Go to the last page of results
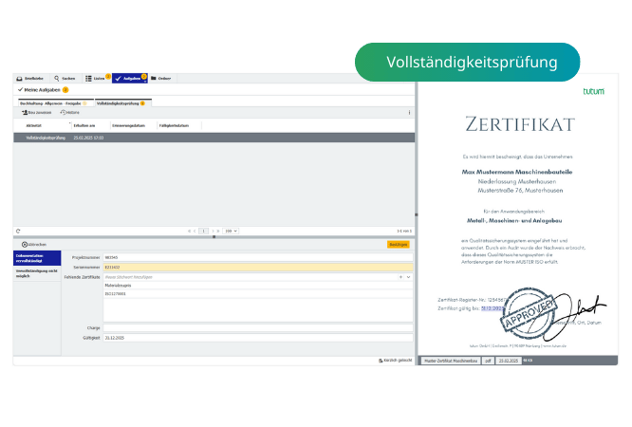Image resolution: width=632 pixels, height=427 pixels. click(218, 231)
